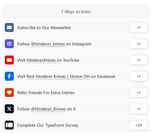Click the orange heart referral icon
Image resolution: width=152 pixels, height=134 pixels.
click(9, 93)
